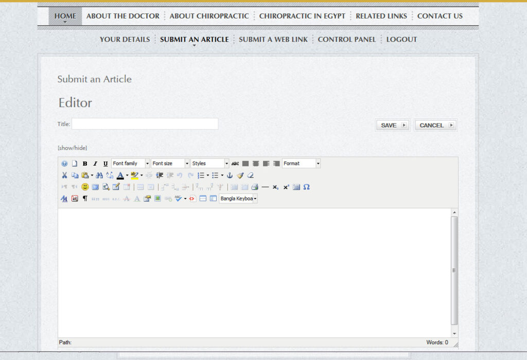Screen dimensions: 527x360
Task: Toggle Underline in the editor toolbar
Action: click(106, 164)
